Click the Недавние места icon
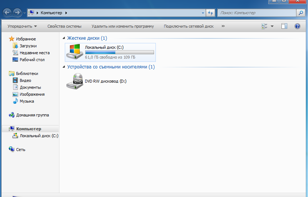This screenshot has width=308, height=197. tap(15, 53)
